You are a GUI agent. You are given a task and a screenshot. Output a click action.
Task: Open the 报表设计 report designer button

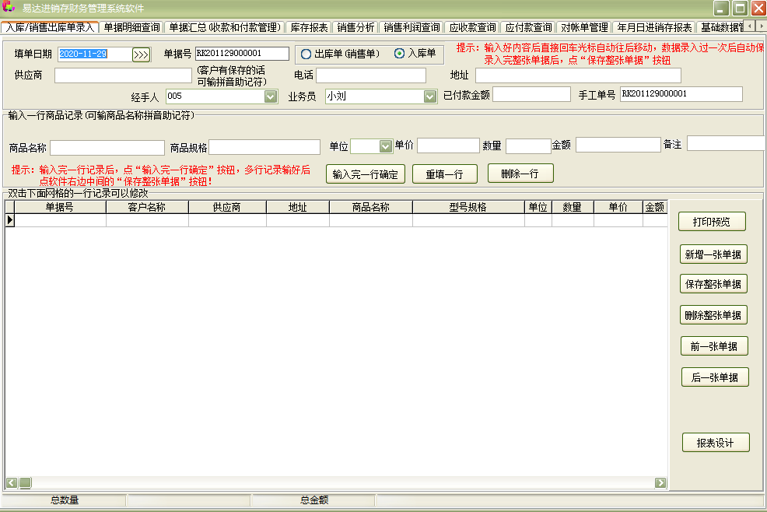pyautogui.click(x=716, y=443)
